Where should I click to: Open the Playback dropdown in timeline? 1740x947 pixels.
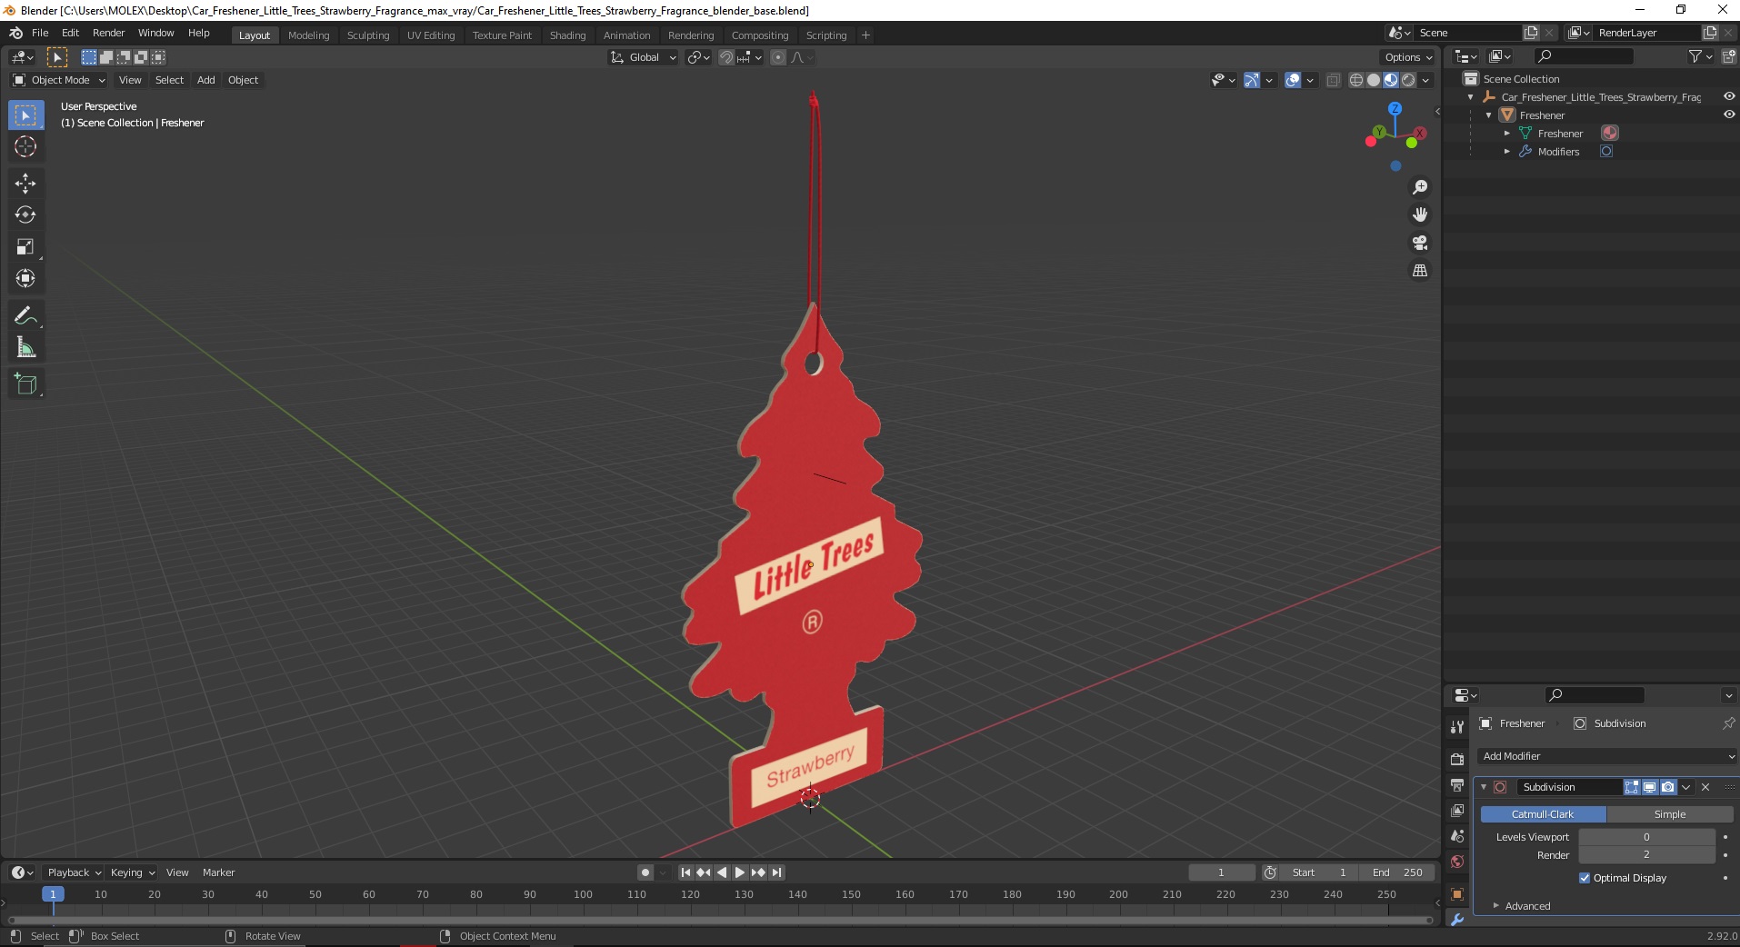pyautogui.click(x=74, y=872)
